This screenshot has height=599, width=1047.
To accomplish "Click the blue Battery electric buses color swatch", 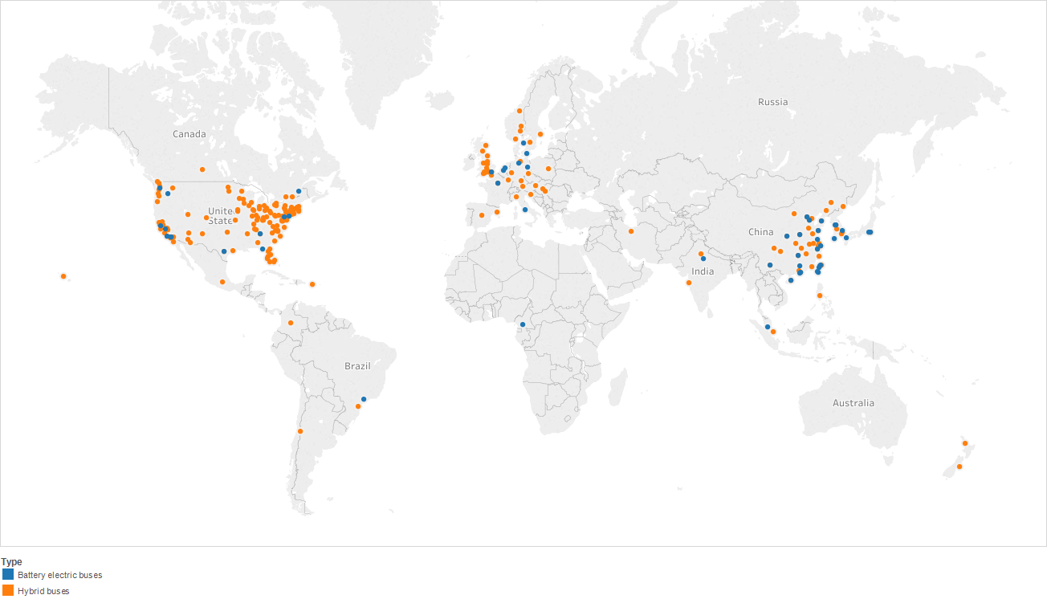I will (8, 575).
